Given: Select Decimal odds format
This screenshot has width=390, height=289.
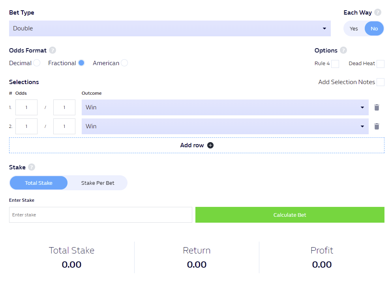Looking at the screenshot, I should point(37,63).
